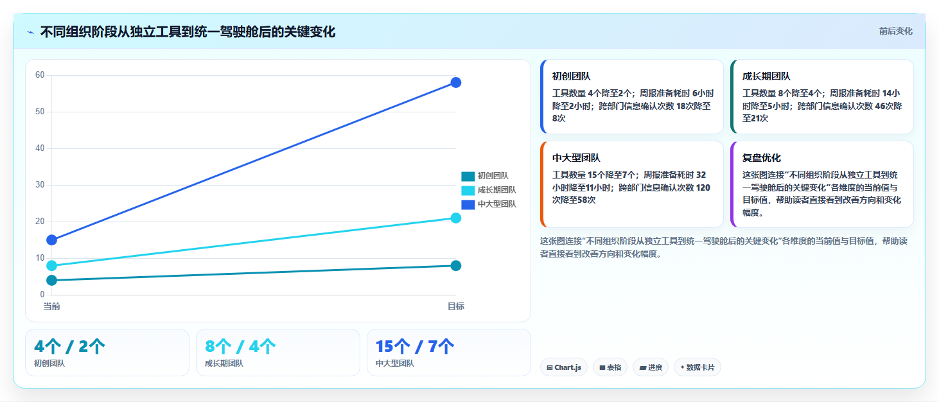939x402 pixels.
Task: Select the 中大型团队 data point at 当前
Action: (52, 240)
